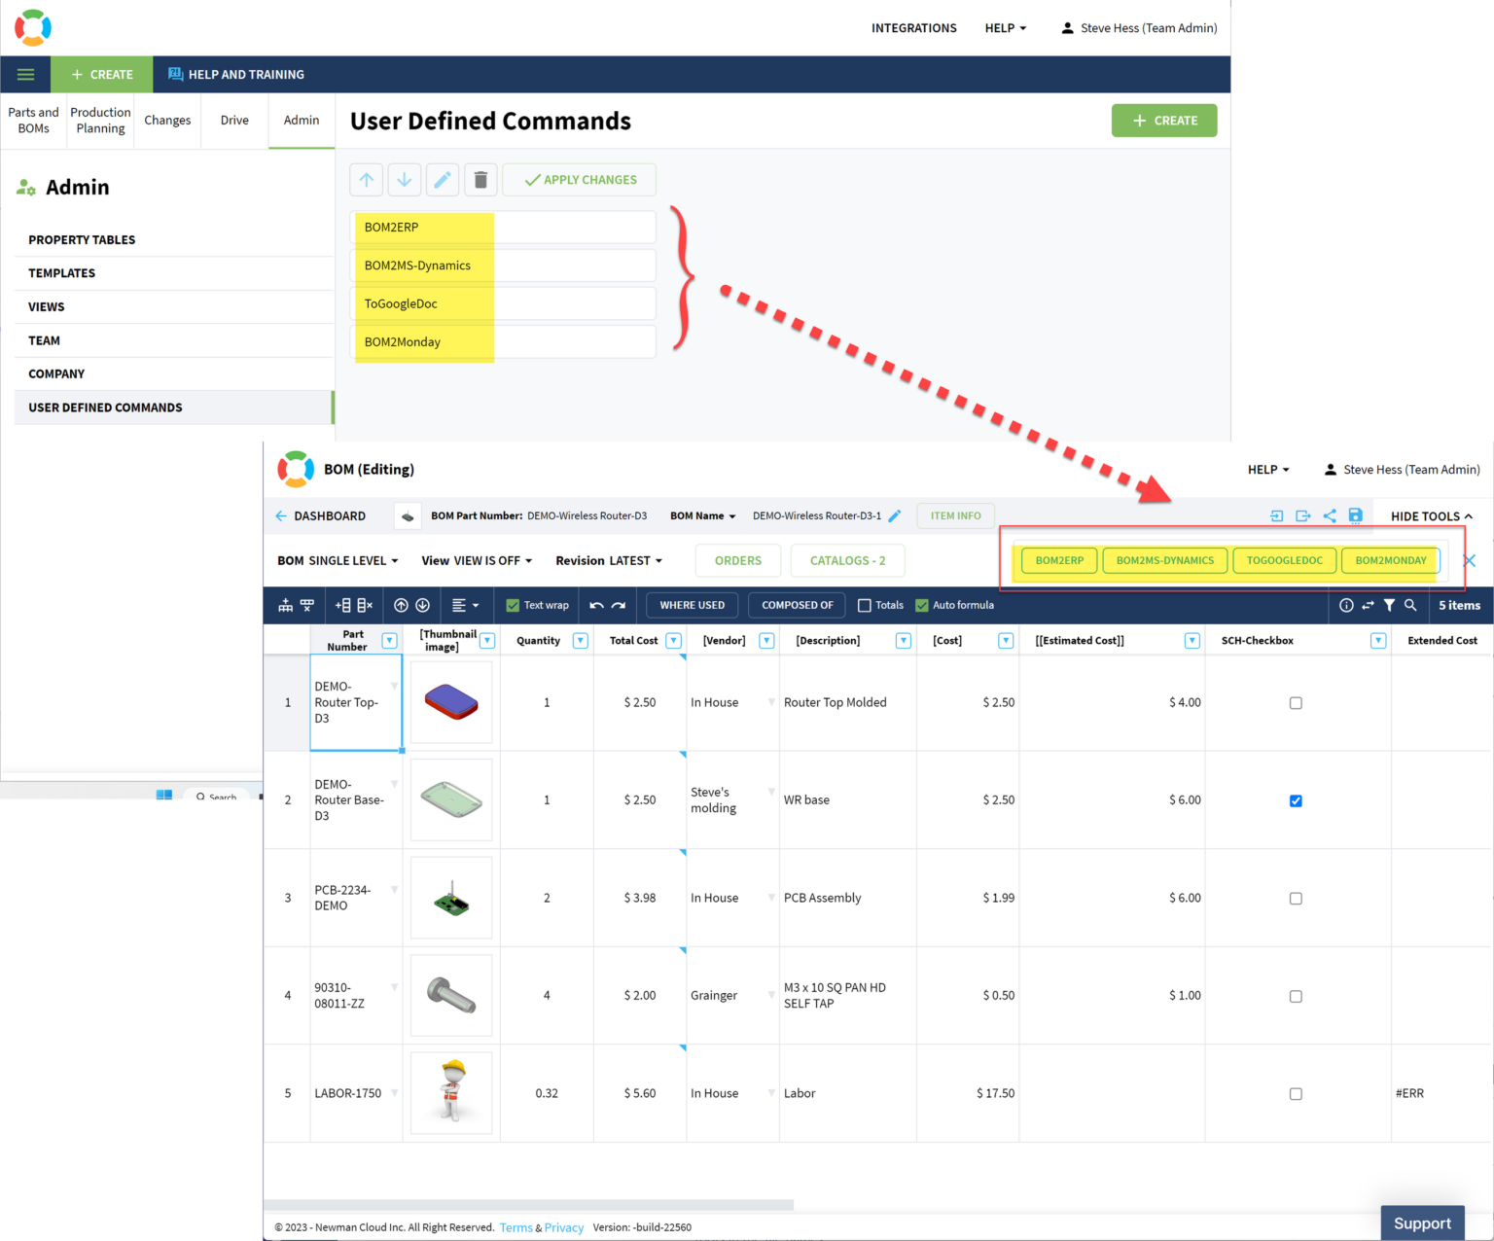Click the hierarchy tree icon in BOM toolbar
This screenshot has width=1494, height=1241.
coord(285,605)
